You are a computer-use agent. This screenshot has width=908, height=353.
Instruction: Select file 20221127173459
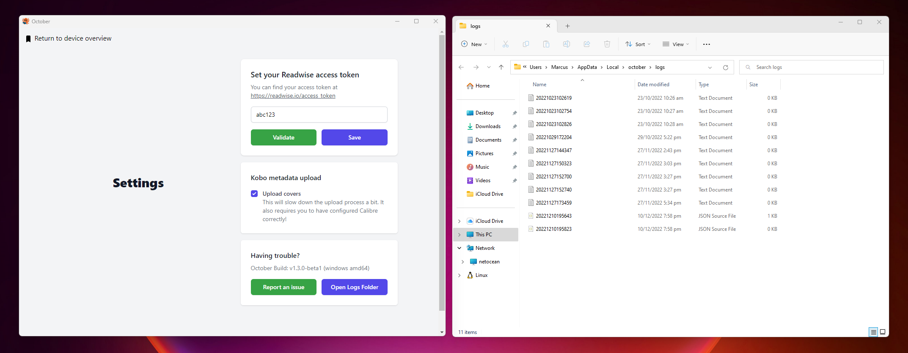click(553, 203)
